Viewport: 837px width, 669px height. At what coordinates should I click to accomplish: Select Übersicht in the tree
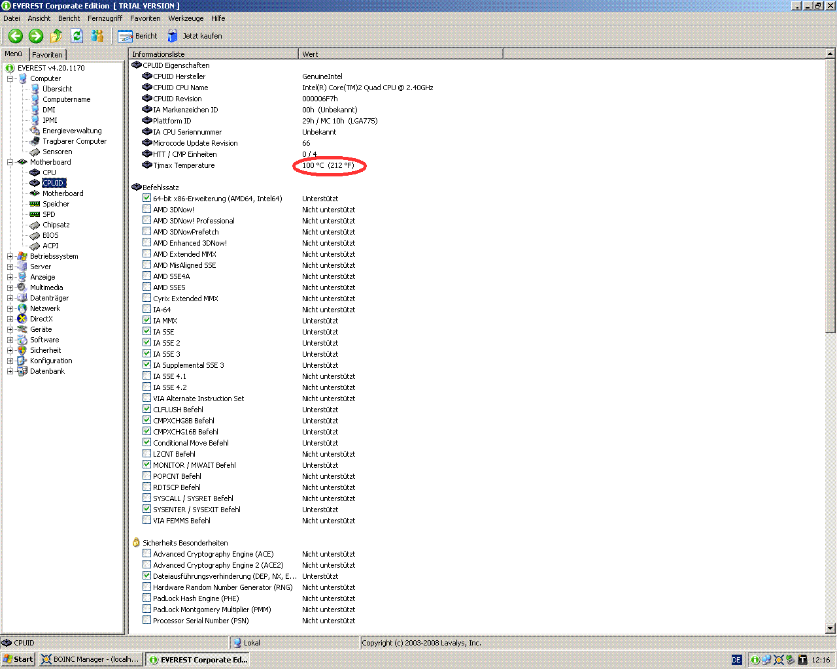point(58,89)
